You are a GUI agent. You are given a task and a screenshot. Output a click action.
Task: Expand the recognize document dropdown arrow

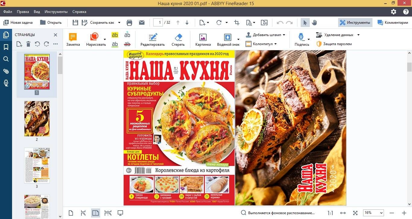click(254, 23)
